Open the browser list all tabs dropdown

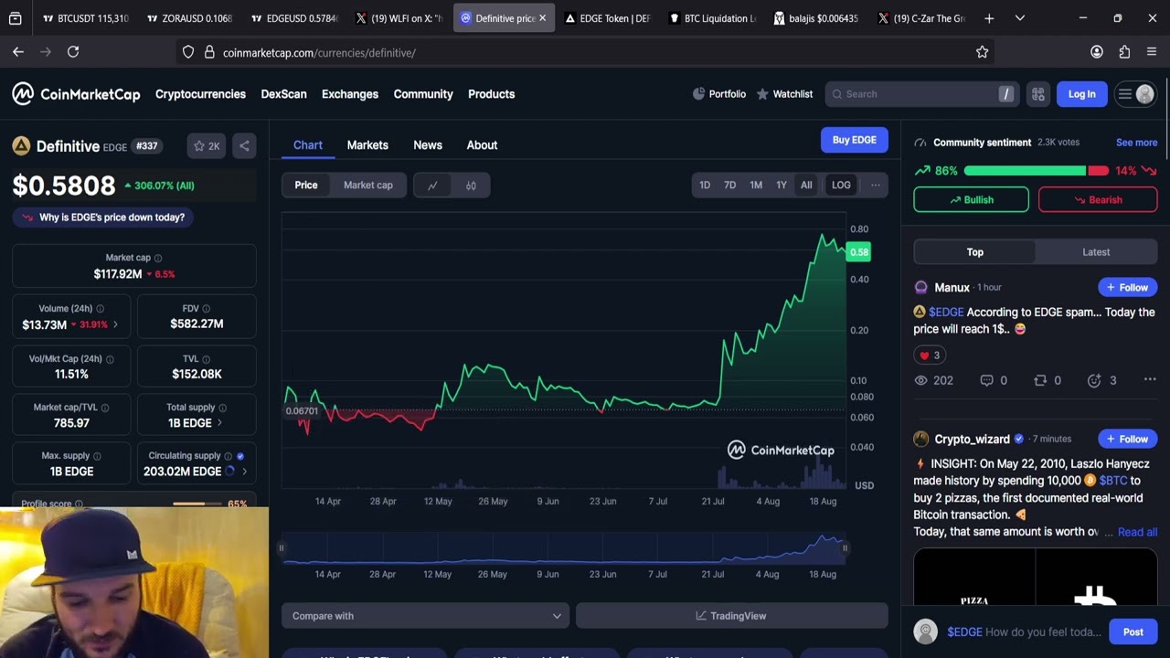point(1020,18)
